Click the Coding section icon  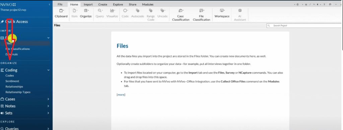tap(2, 70)
